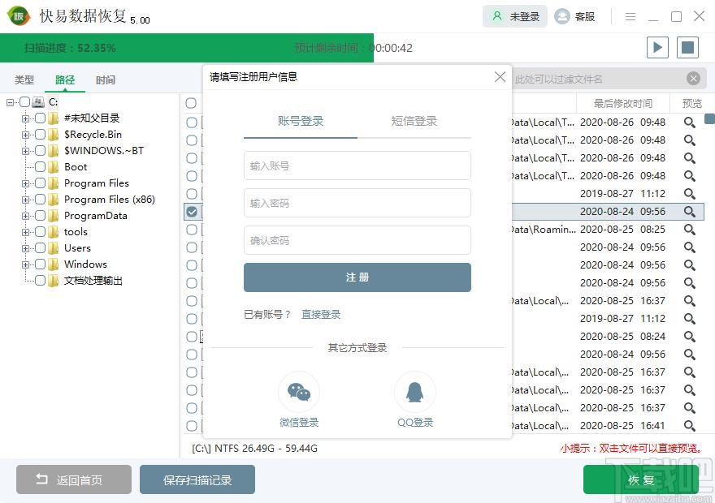Expand the Users node
Image resolution: width=715 pixels, height=503 pixels.
(25, 248)
